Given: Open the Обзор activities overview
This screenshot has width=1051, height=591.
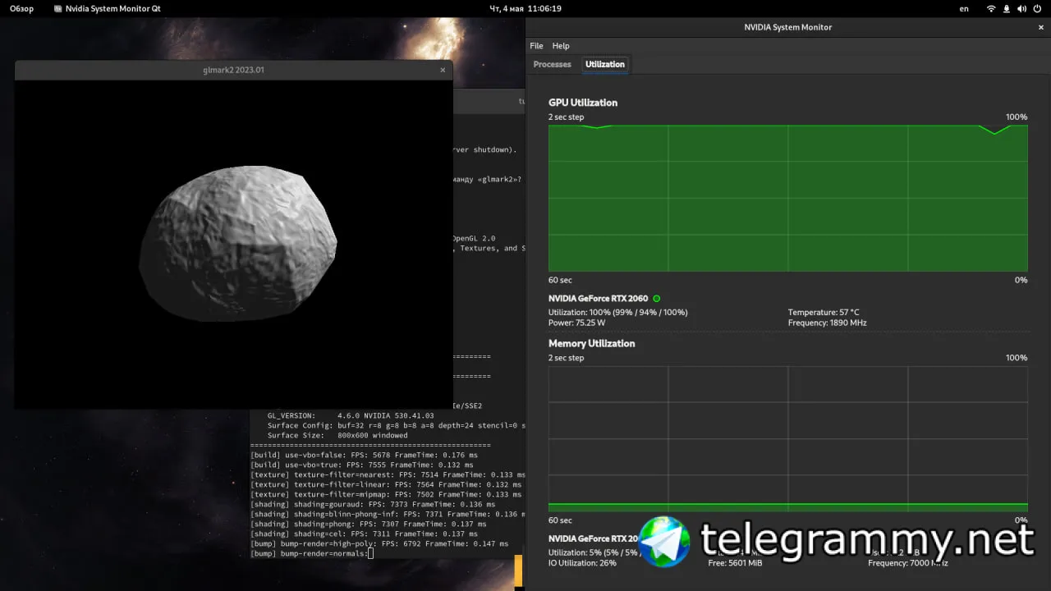Looking at the screenshot, I should (x=22, y=9).
